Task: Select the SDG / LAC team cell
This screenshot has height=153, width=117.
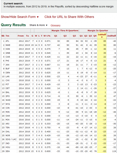Action: (11, 140)
